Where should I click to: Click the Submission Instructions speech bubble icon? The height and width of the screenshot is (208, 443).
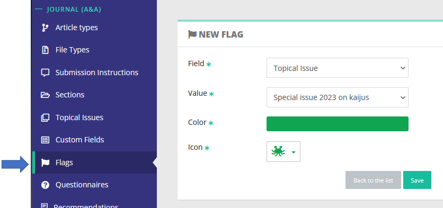coord(45,73)
